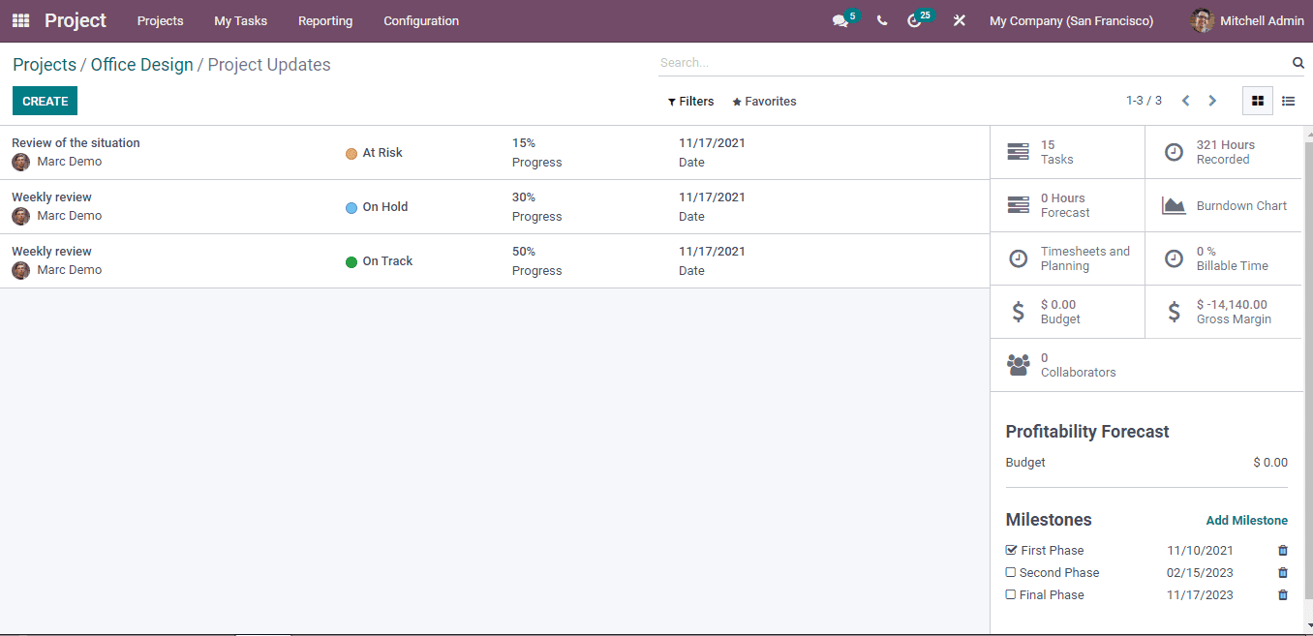This screenshot has height=636, width=1313.
Task: Uncheck the First Phase milestone checkbox
Action: (x=1010, y=550)
